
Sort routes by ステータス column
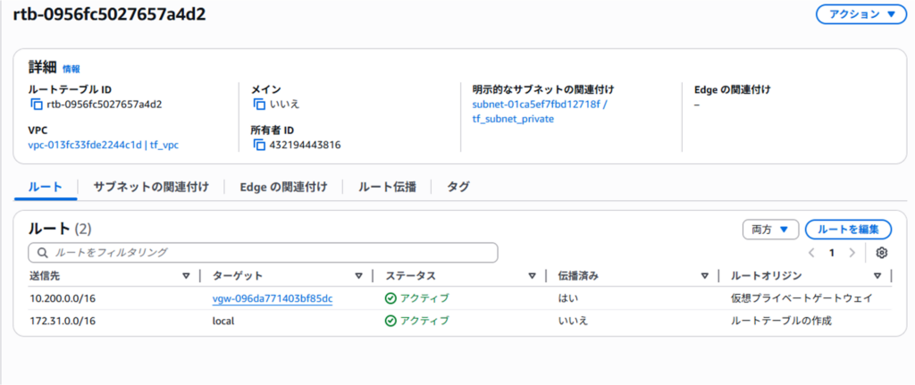pos(532,276)
